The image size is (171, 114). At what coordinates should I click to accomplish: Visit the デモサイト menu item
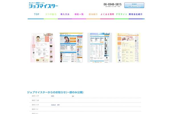(121, 14)
